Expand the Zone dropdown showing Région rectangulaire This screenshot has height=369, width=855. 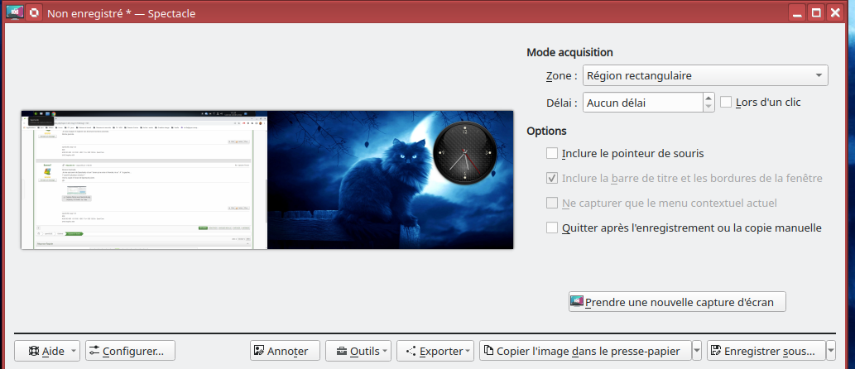coord(705,76)
